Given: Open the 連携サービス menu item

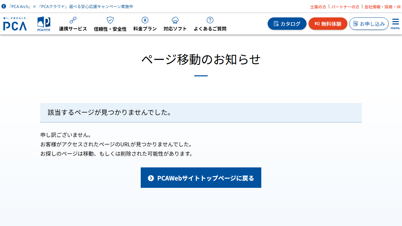Looking at the screenshot, I should tap(73, 24).
